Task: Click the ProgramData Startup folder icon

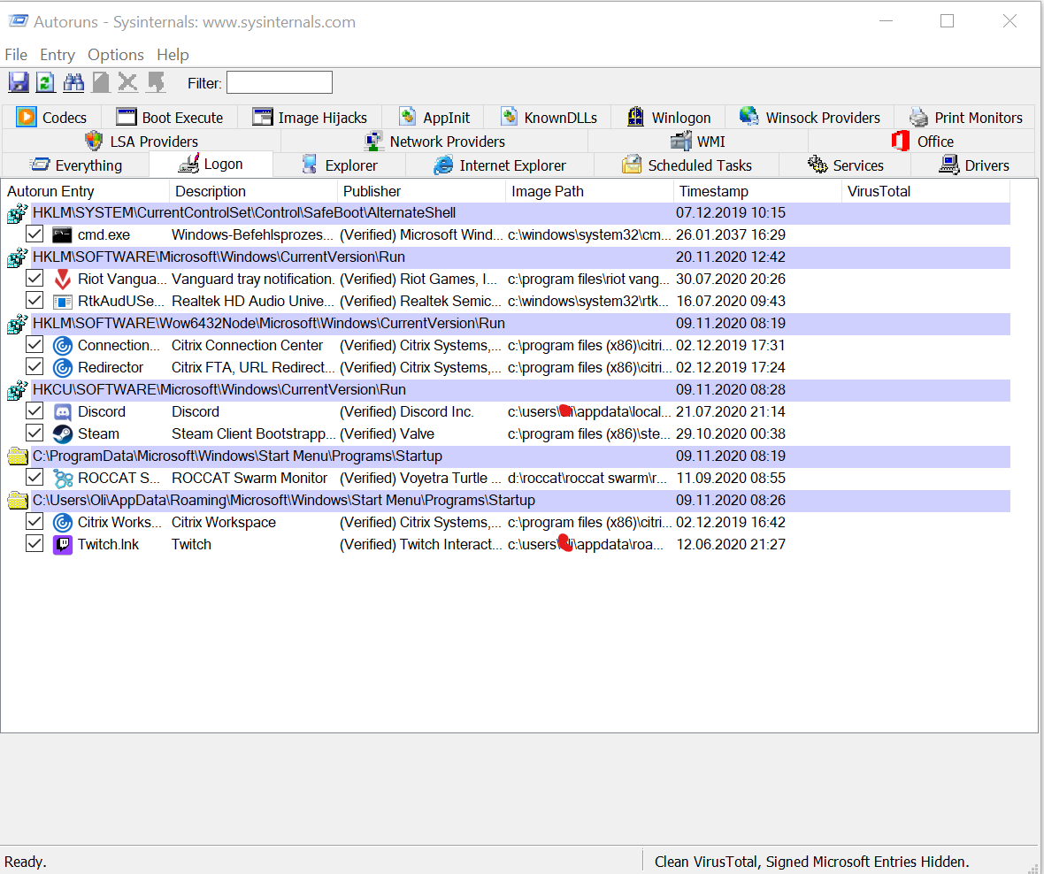Action: 18,456
